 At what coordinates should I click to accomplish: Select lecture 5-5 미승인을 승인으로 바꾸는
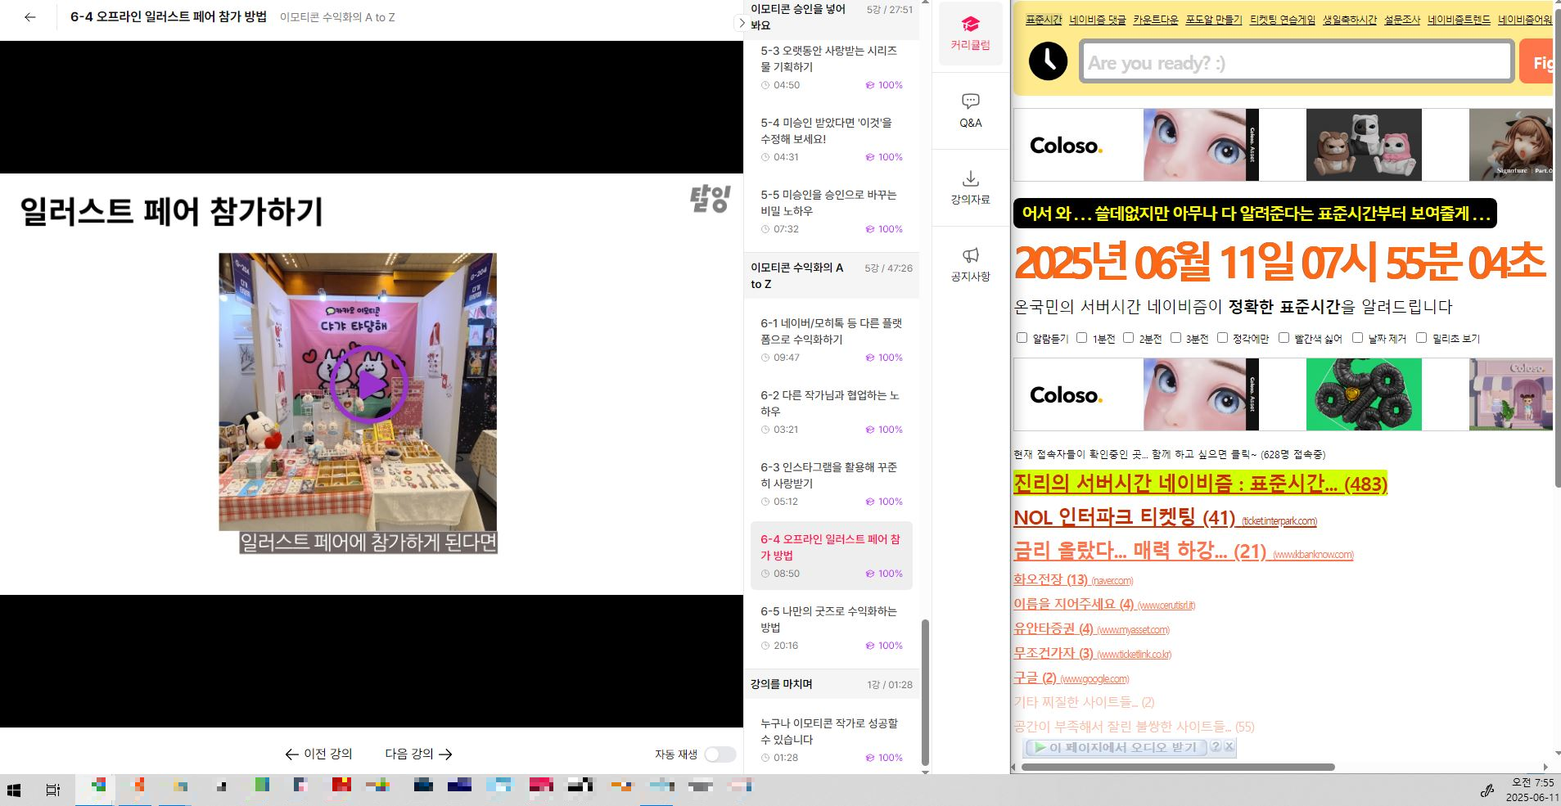pyautogui.click(x=832, y=211)
